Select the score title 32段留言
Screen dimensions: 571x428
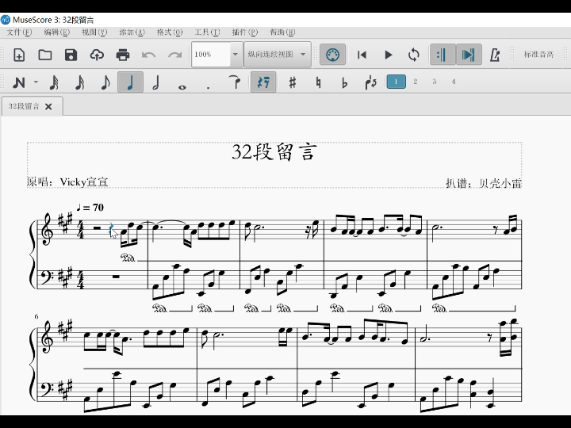click(274, 151)
